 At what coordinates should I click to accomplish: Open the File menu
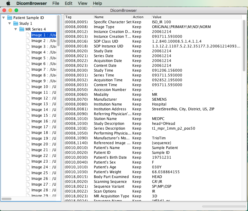coord(56,3)
